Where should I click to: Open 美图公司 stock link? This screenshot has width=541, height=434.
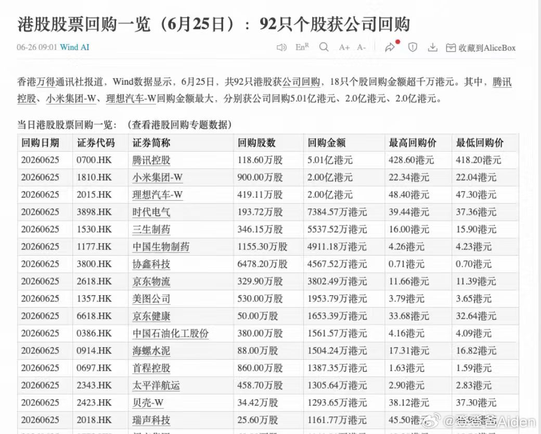click(x=151, y=299)
